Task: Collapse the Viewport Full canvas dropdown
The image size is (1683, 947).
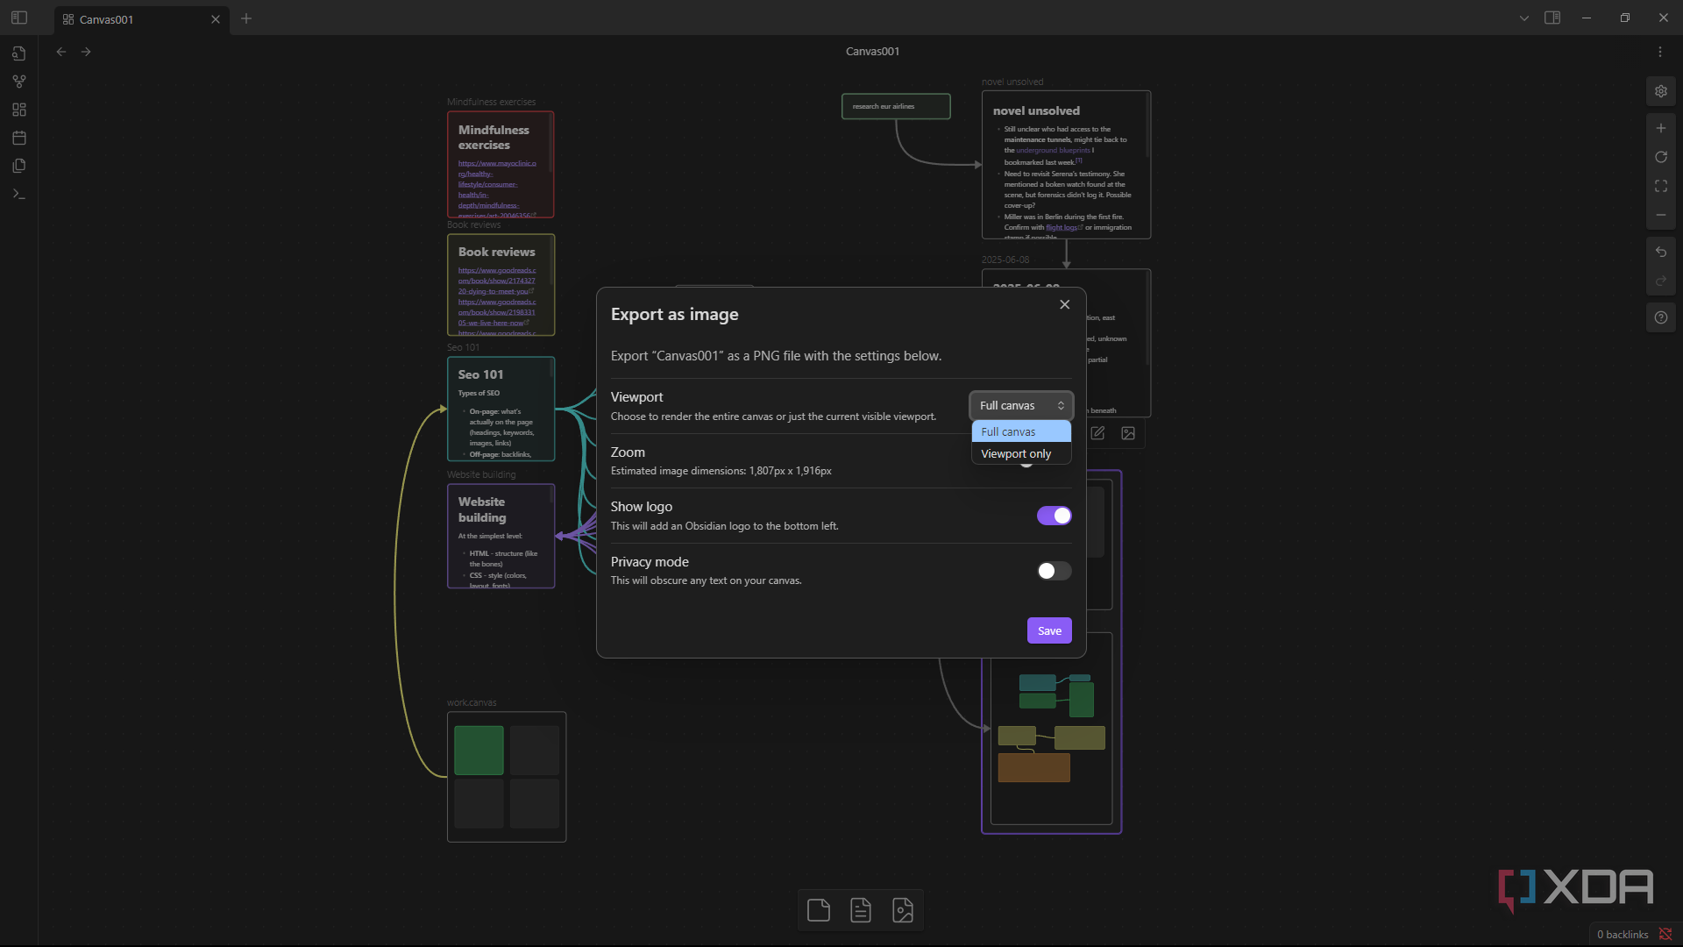Action: [x=1021, y=405]
